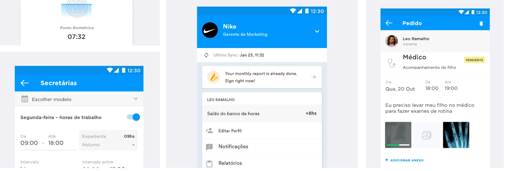The image size is (506, 171).
Task: Delete the request using trash icon
Action: tap(481, 24)
